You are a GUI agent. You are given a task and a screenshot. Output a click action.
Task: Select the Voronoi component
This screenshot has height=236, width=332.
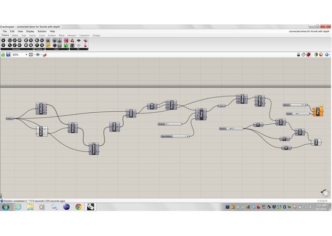pyautogui.click(x=94, y=149)
